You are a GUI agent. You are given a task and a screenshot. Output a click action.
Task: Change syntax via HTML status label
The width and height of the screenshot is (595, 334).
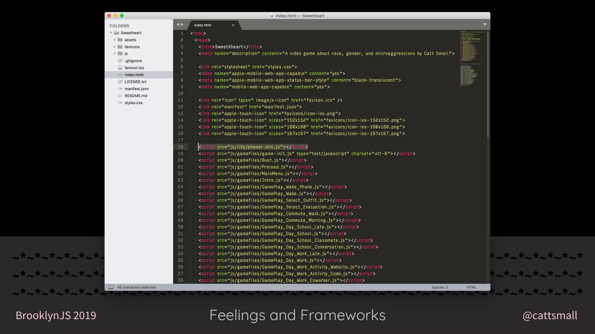pos(472,287)
